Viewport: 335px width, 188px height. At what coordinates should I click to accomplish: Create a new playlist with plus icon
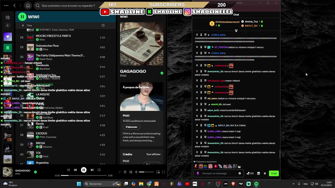click(x=8, y=25)
